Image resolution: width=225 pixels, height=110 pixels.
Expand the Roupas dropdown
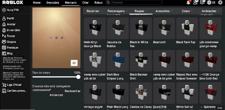tap(141, 11)
